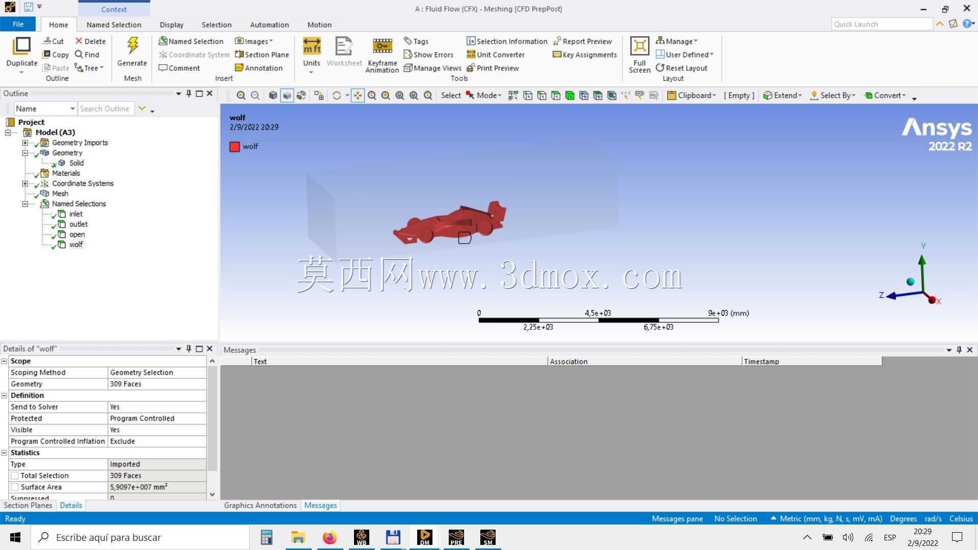The height and width of the screenshot is (550, 978).
Task: Click the red wolf legend swatch
Action: coord(234,147)
